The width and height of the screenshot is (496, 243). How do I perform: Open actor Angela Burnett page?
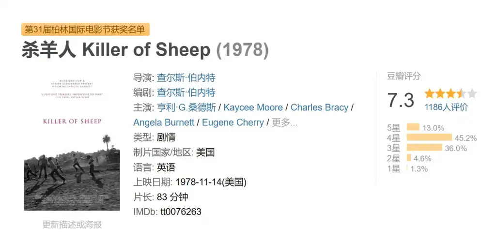tap(165, 122)
